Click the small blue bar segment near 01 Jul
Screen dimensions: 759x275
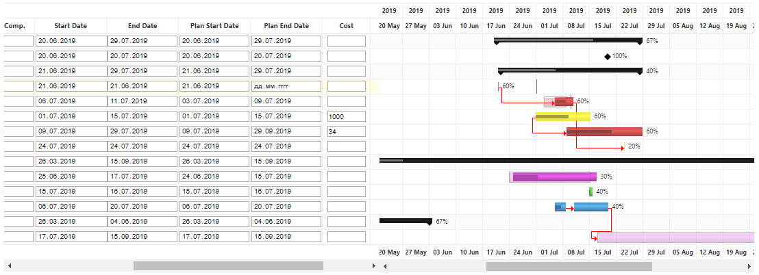(x=560, y=207)
